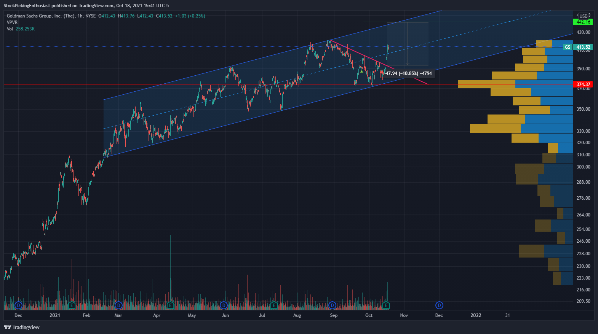
Task: Click the Nov label on the time axis
Action: [x=404, y=315]
